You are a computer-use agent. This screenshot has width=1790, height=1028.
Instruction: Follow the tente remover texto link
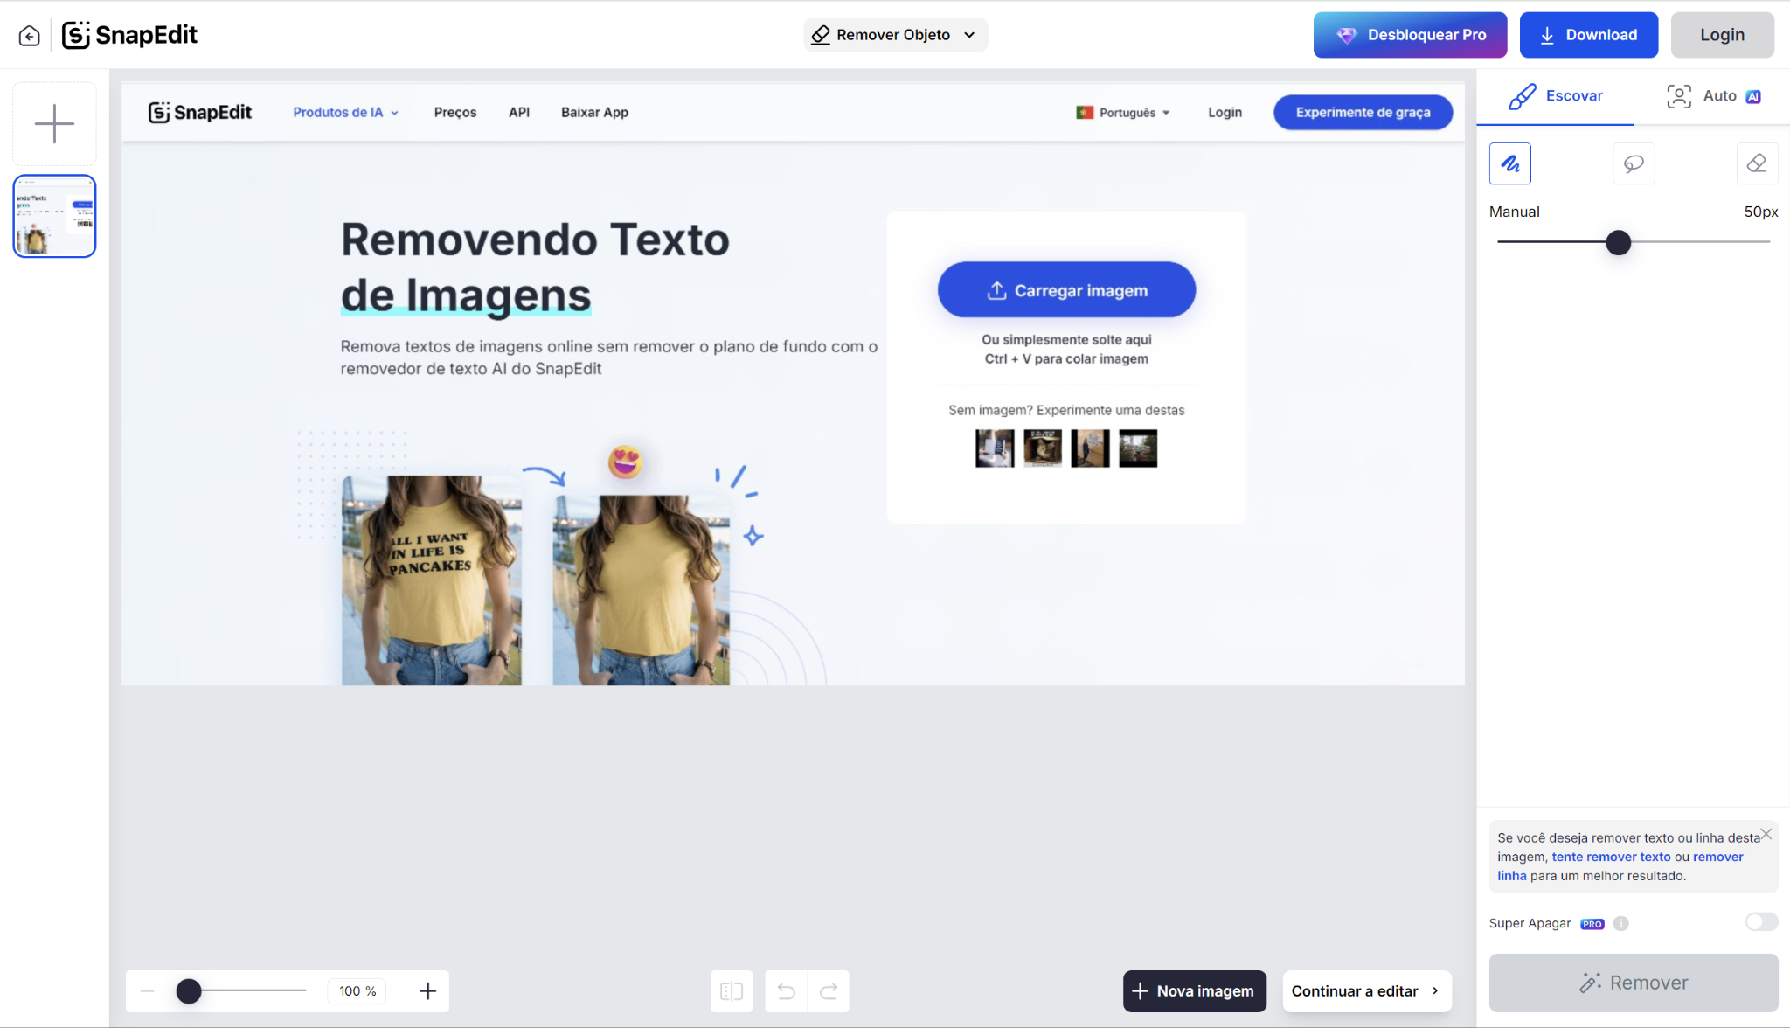pyautogui.click(x=1613, y=856)
